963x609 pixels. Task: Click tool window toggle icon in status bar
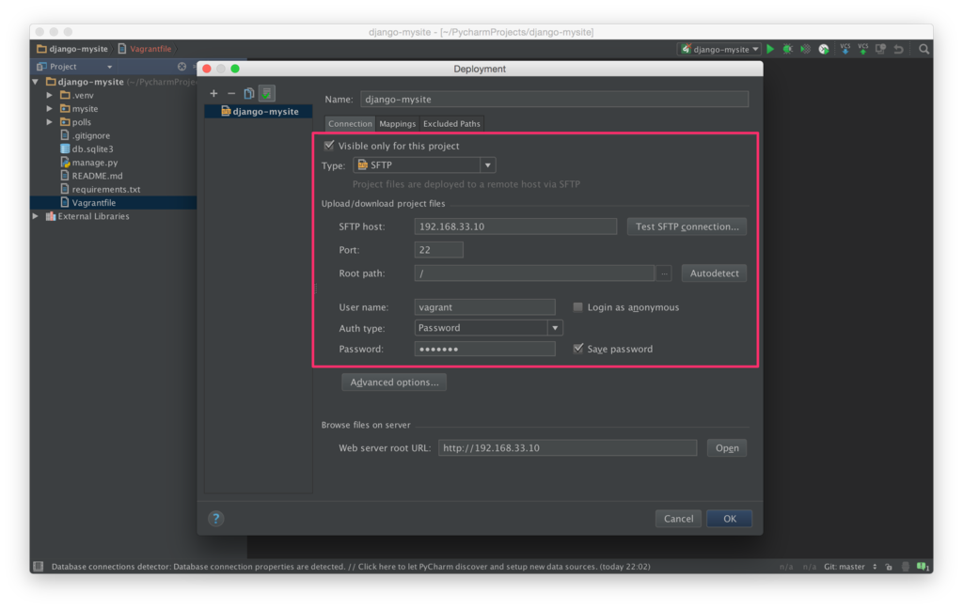tap(38, 566)
